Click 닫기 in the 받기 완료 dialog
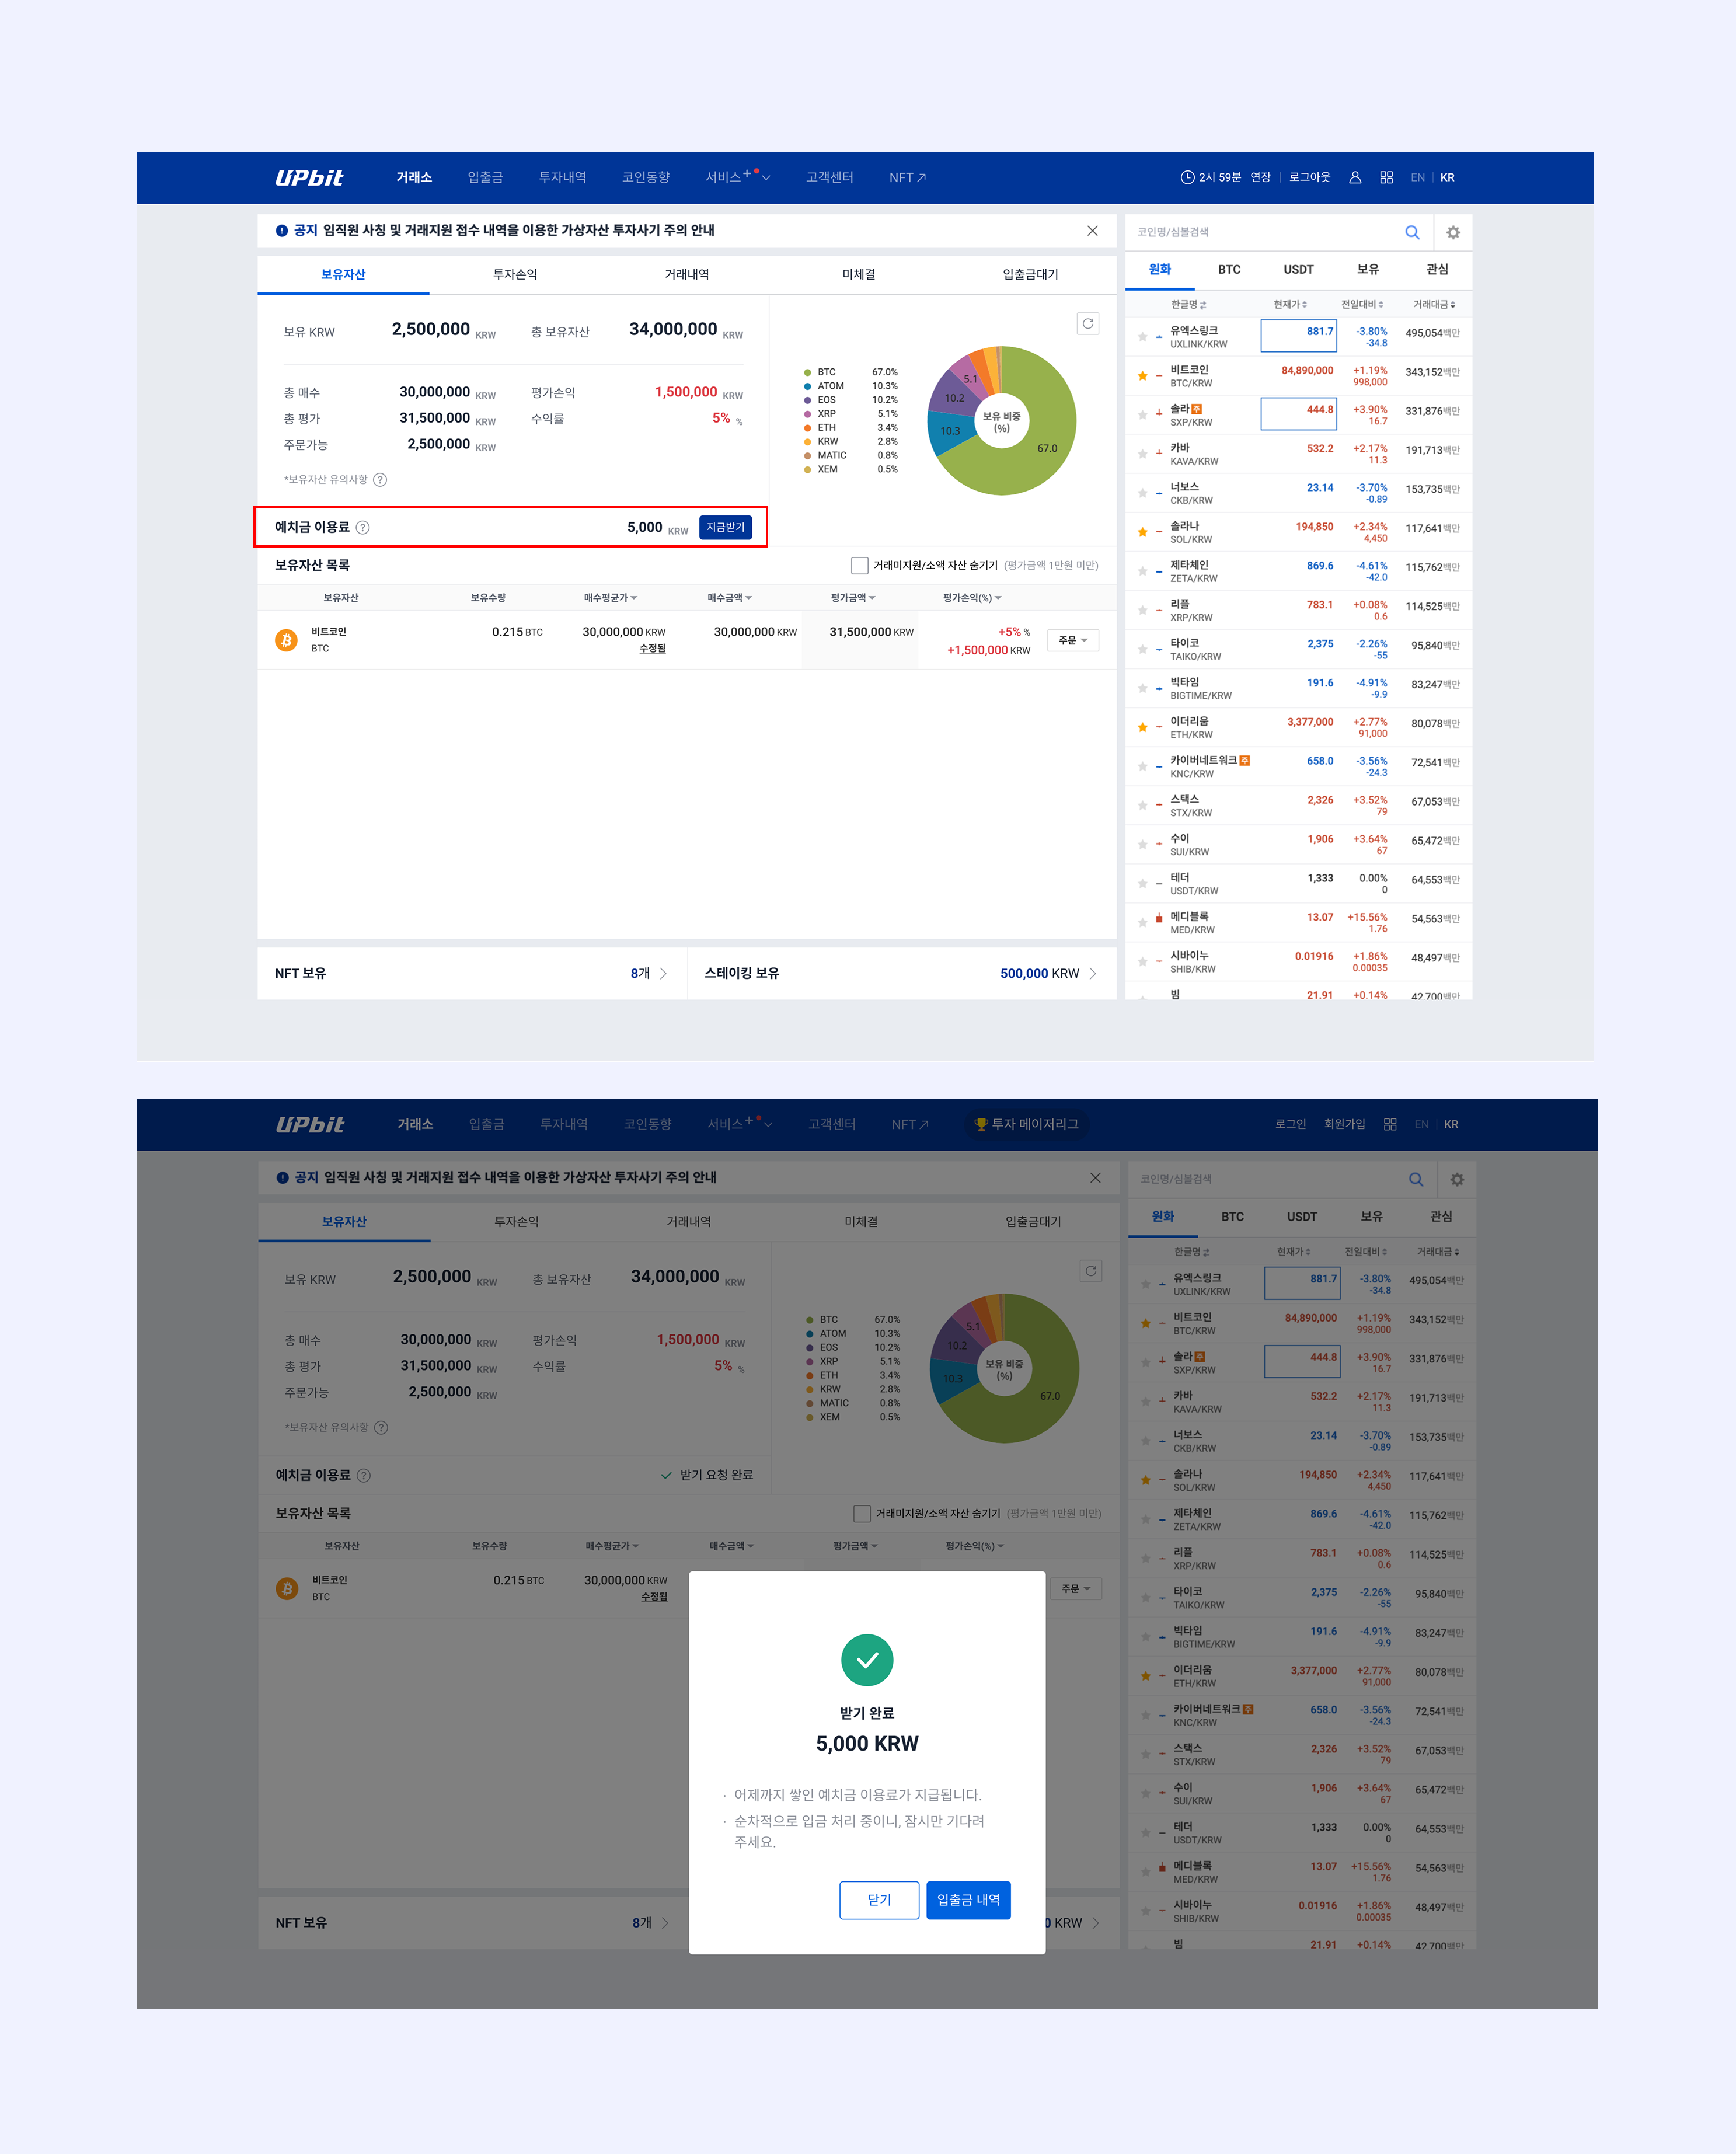 [x=879, y=1900]
